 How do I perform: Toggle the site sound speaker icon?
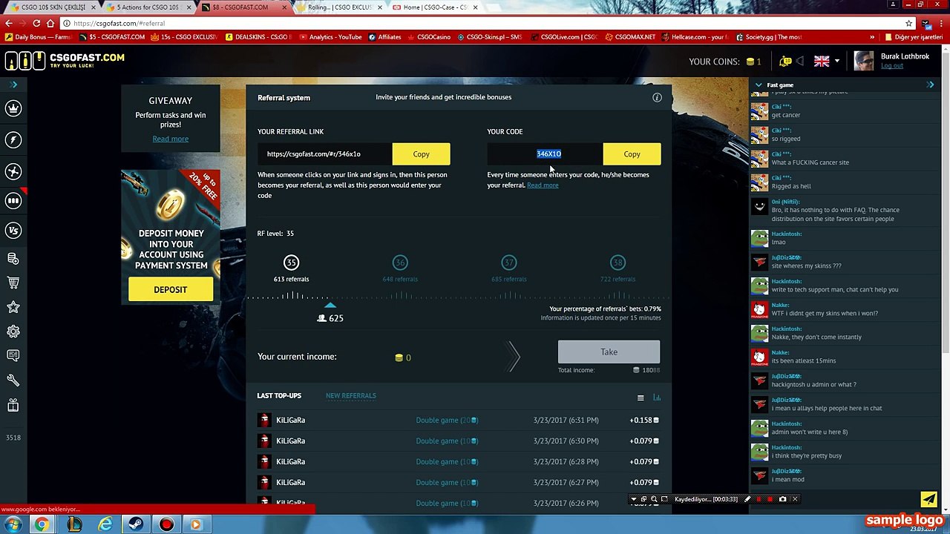tap(800, 62)
